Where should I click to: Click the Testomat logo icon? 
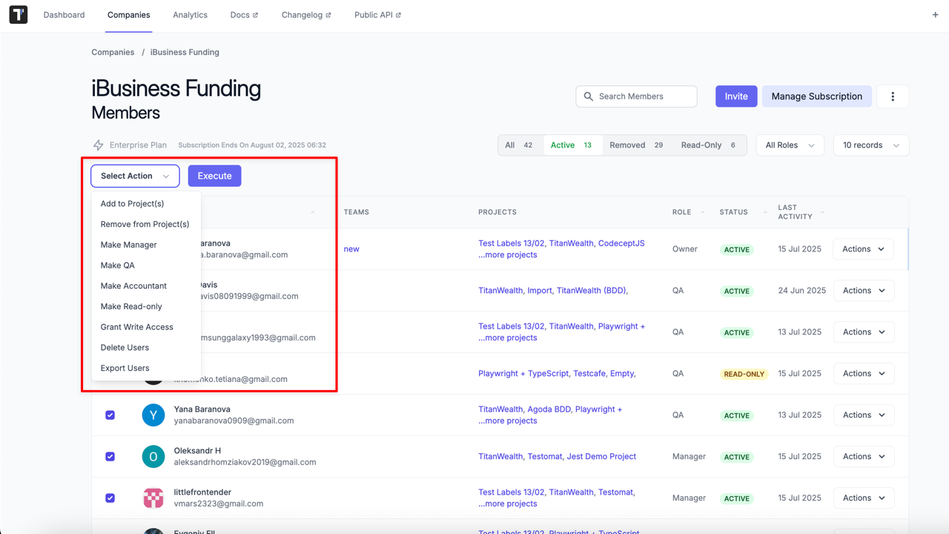click(x=19, y=15)
